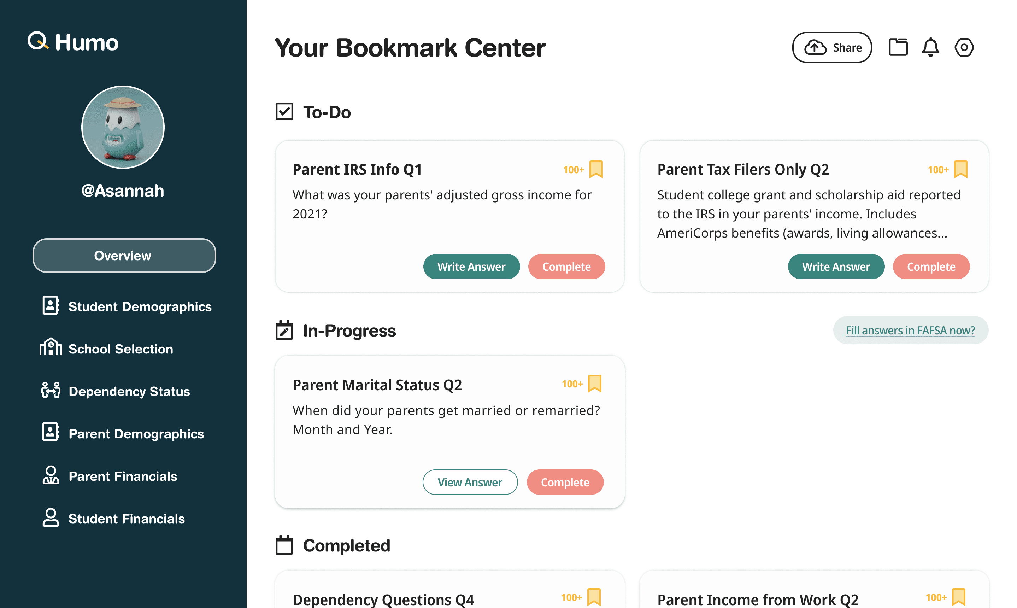
Task: Select Overview in the sidebar
Action: [x=124, y=256]
